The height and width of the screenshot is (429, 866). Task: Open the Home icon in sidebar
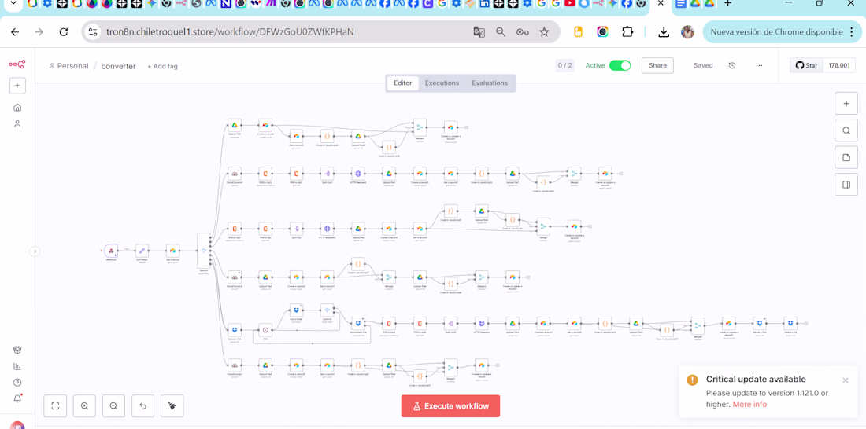(x=17, y=107)
